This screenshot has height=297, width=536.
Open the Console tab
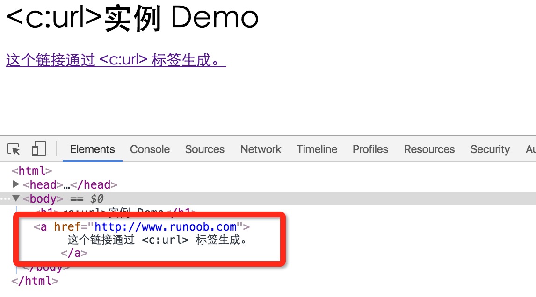click(150, 149)
